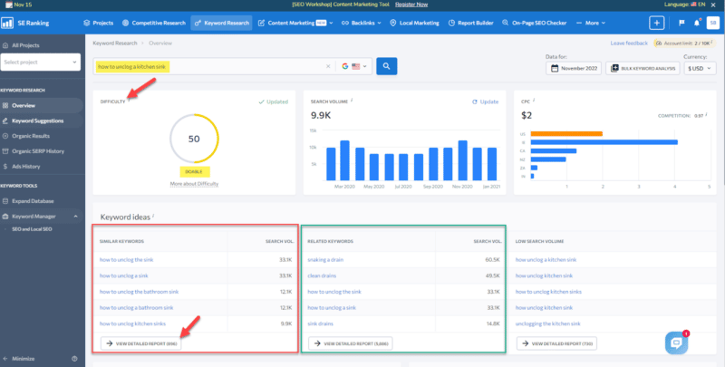Click the plus add button in header
The height and width of the screenshot is (367, 725).
point(656,23)
